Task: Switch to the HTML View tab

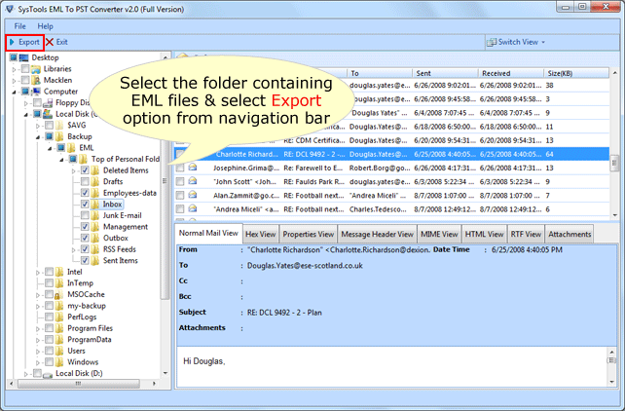Action: 484,235
